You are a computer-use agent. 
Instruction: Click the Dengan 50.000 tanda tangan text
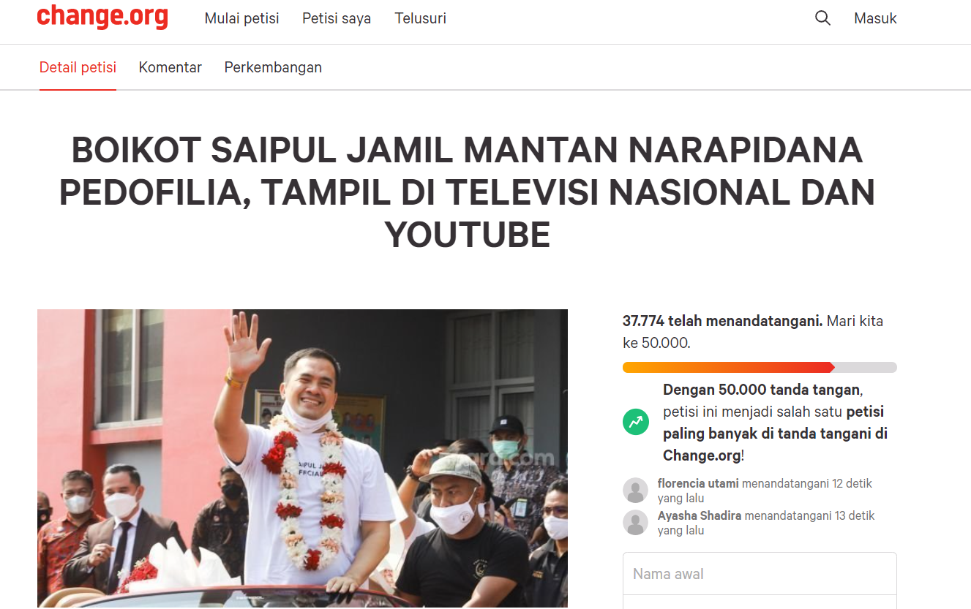tap(762, 390)
